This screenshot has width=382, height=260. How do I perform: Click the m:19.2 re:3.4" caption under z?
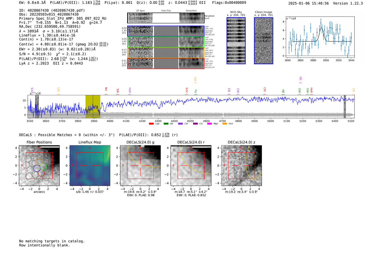pos(241,192)
